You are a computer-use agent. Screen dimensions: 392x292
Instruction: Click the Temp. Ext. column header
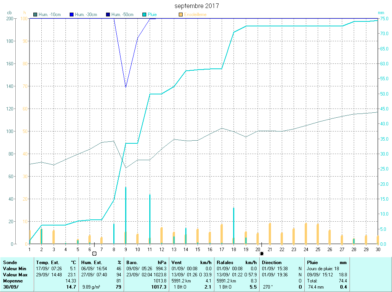(47, 263)
